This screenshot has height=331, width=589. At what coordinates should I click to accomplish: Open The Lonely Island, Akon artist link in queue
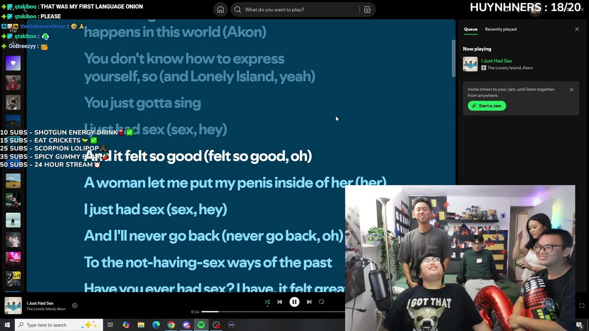coord(510,68)
